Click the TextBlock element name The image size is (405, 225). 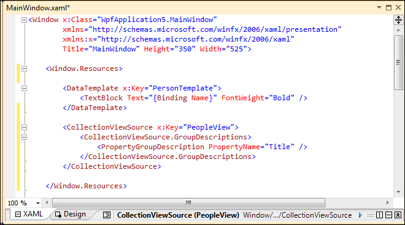pos(103,98)
